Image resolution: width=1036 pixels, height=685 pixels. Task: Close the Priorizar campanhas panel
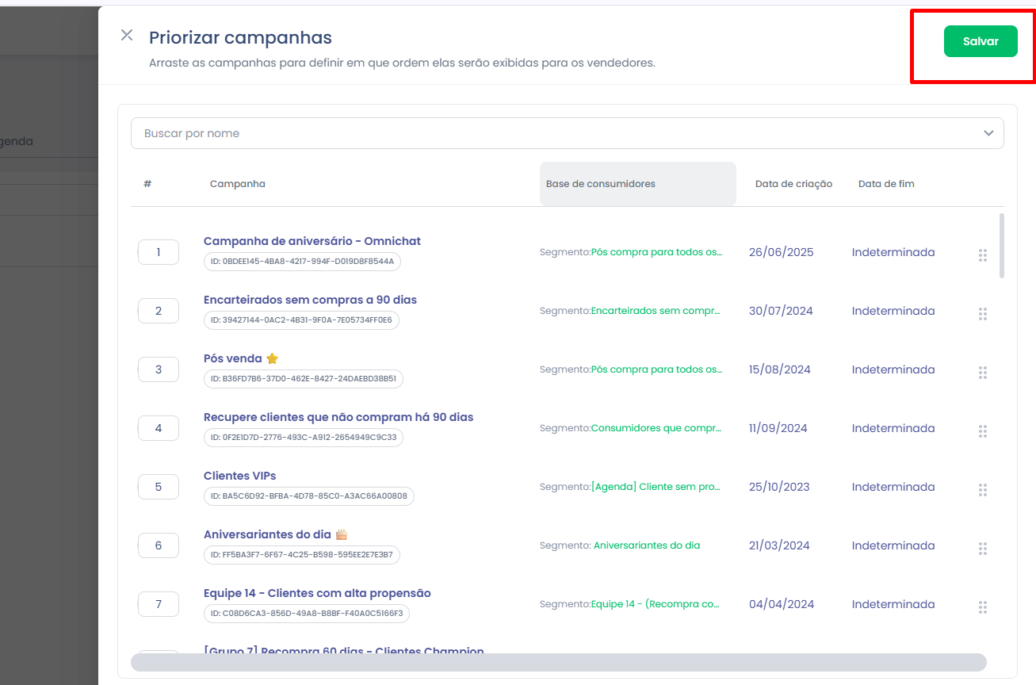(x=127, y=36)
